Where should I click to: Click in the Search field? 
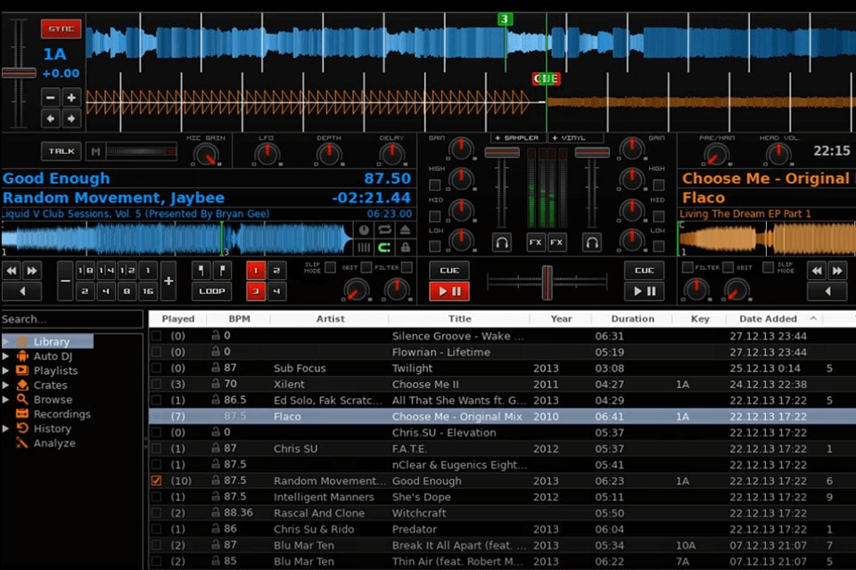(72, 319)
